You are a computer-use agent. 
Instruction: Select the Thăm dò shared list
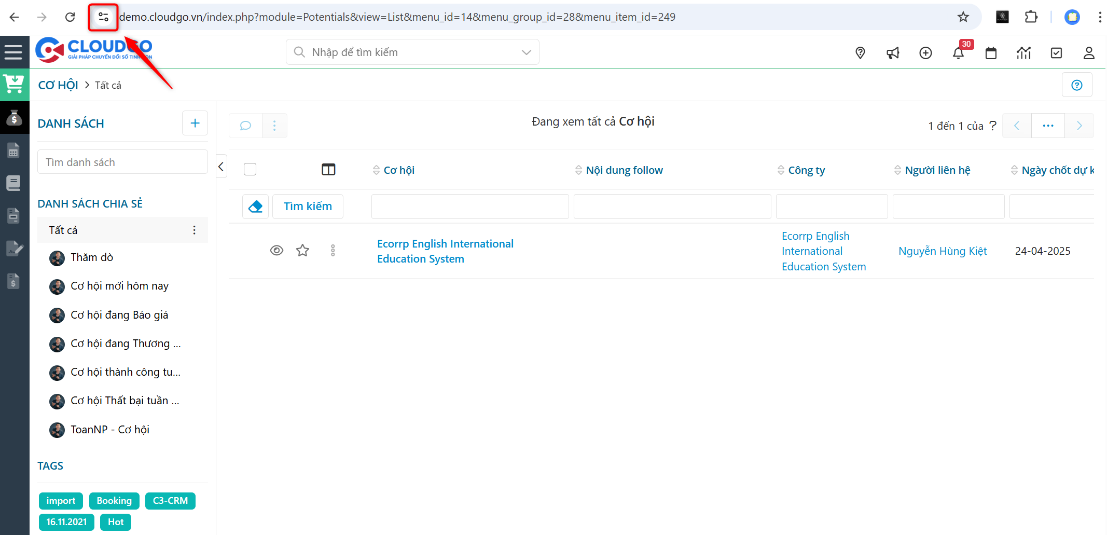click(92, 257)
